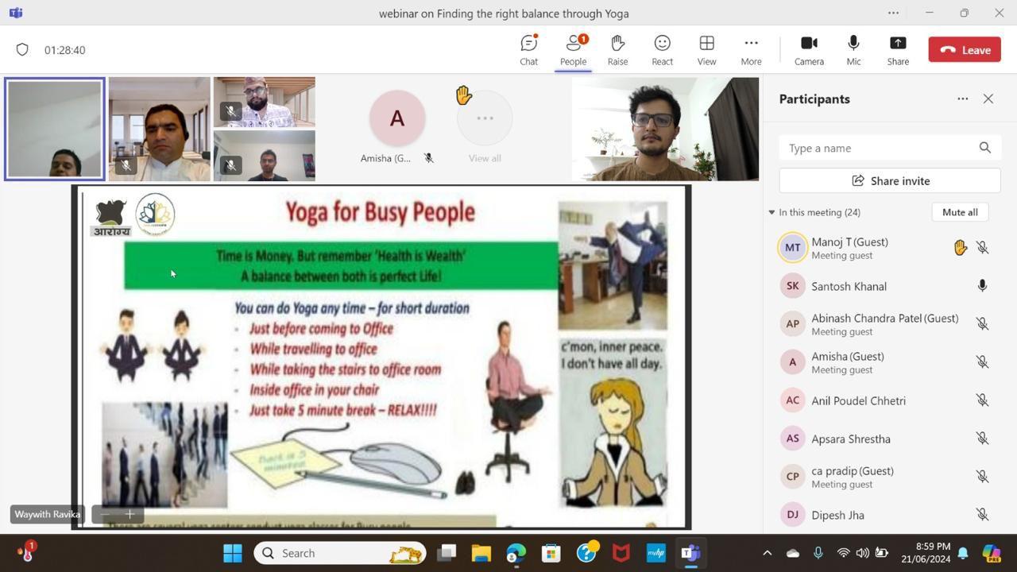Close the Participants panel
Screen dimensions: 1017x572
point(988,99)
